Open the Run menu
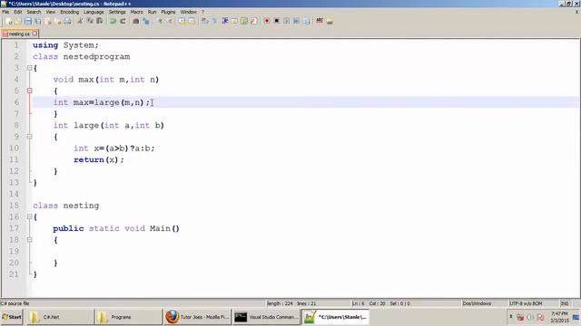Viewport: 581px width, 326px height. (152, 12)
